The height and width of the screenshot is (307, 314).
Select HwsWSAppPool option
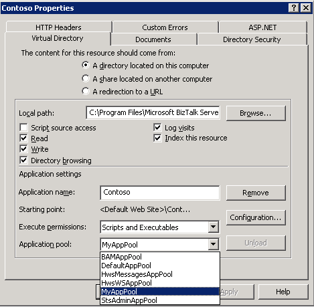click(x=160, y=283)
